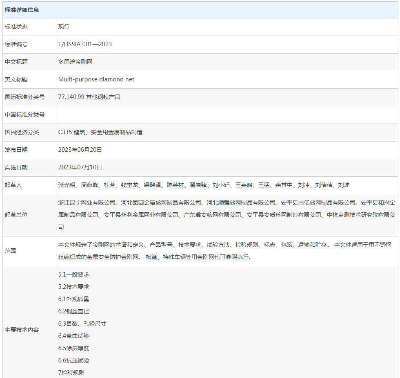
Task: Click the empty 中国标准分类号 value cell
Action: [x=224, y=115]
